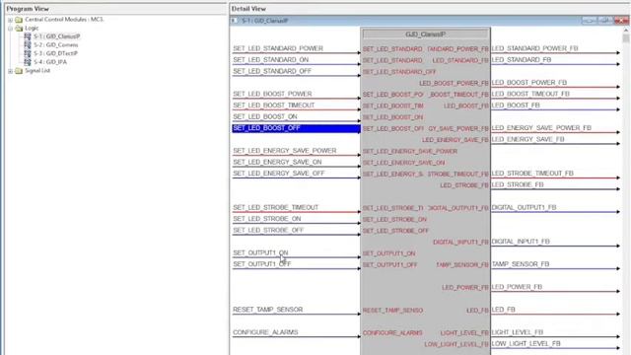The image size is (631, 355).
Task: Expand the Central Control Modules tree node
Action: (x=10, y=20)
